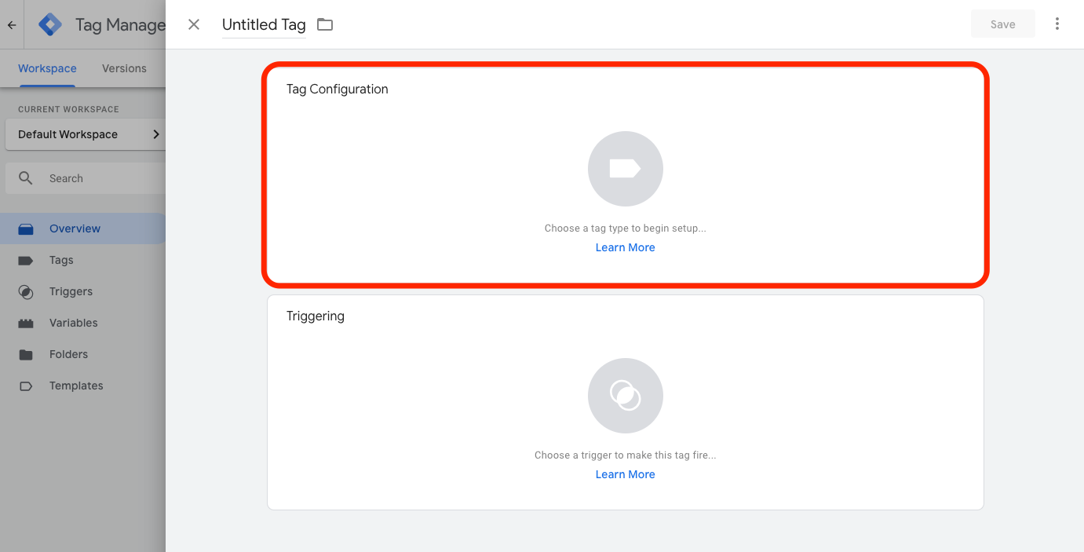The image size is (1084, 552).
Task: Click the Google Tag Manager logo
Action: 50,25
